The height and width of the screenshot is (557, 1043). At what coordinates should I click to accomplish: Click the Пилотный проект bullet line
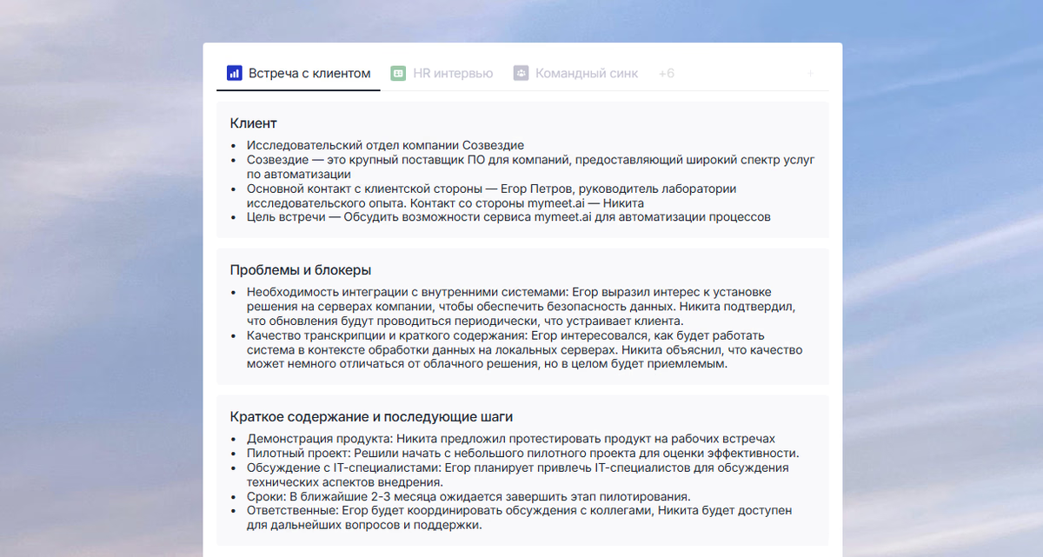click(x=522, y=454)
